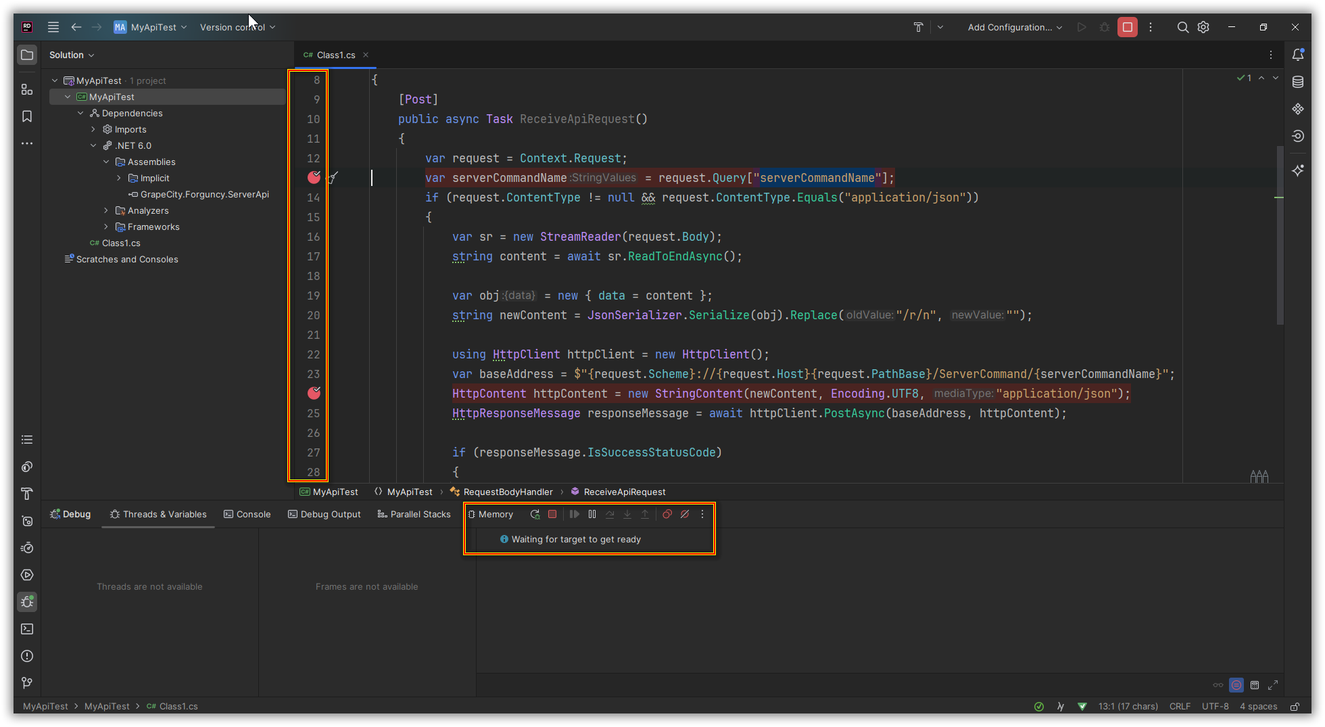Open the Database tool window icon

tap(1298, 83)
